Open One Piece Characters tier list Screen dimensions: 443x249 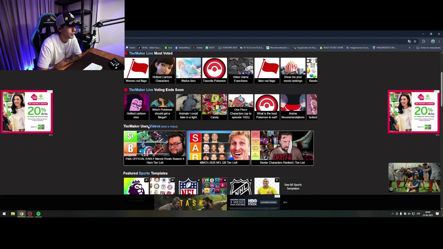tap(241, 107)
